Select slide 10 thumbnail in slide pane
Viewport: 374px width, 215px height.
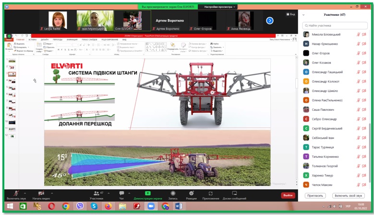(12, 122)
